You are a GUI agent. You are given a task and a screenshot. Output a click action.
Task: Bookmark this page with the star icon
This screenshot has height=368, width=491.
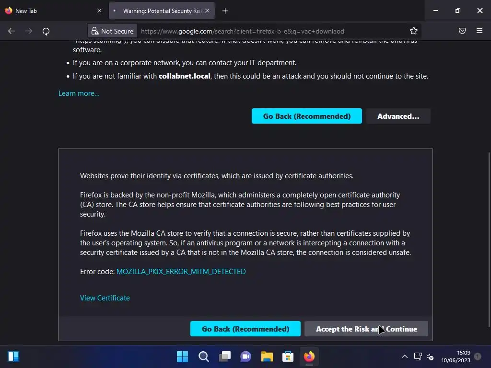coord(414,31)
